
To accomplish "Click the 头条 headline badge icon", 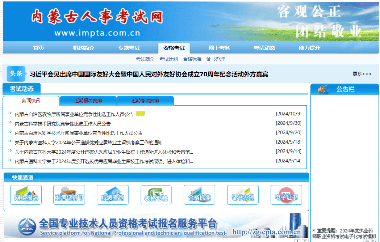I will tap(16, 74).
